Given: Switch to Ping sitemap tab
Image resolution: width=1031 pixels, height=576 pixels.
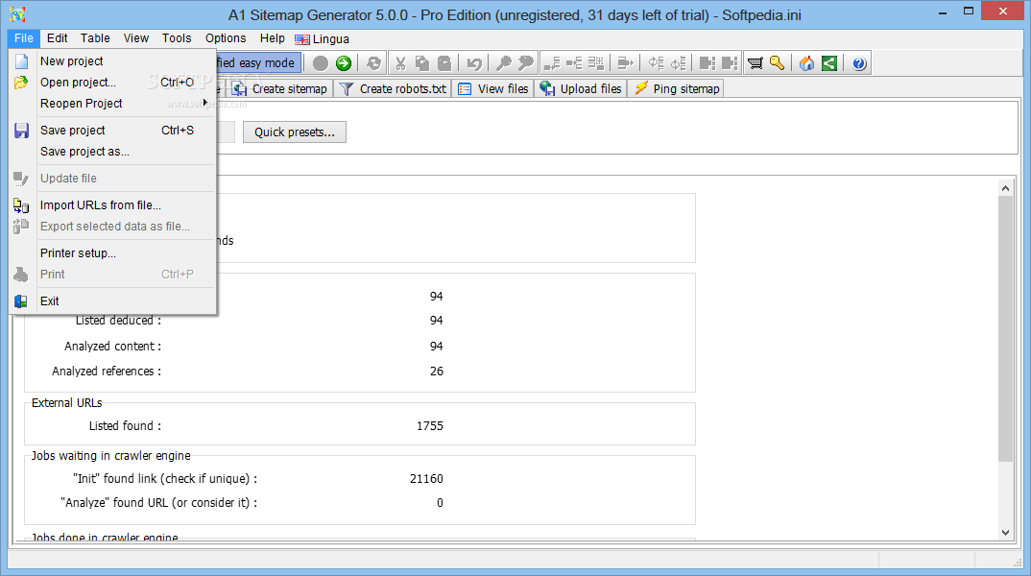Looking at the screenshot, I should click(677, 88).
